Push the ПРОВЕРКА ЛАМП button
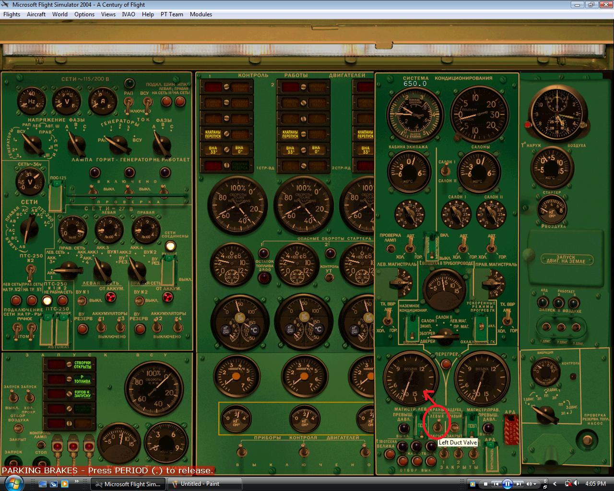The width and height of the screenshot is (614, 491). pyautogui.click(x=391, y=248)
